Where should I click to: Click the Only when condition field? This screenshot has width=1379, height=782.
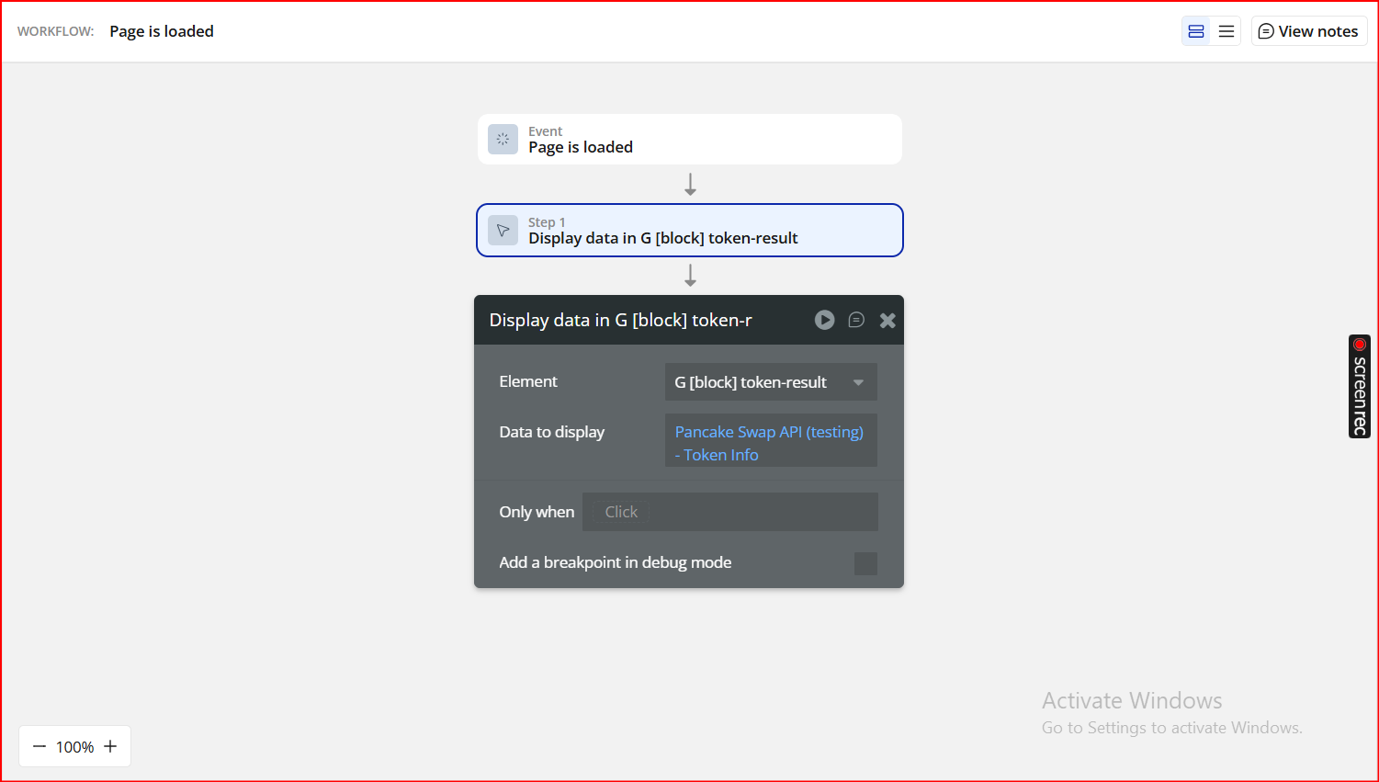[x=730, y=512]
